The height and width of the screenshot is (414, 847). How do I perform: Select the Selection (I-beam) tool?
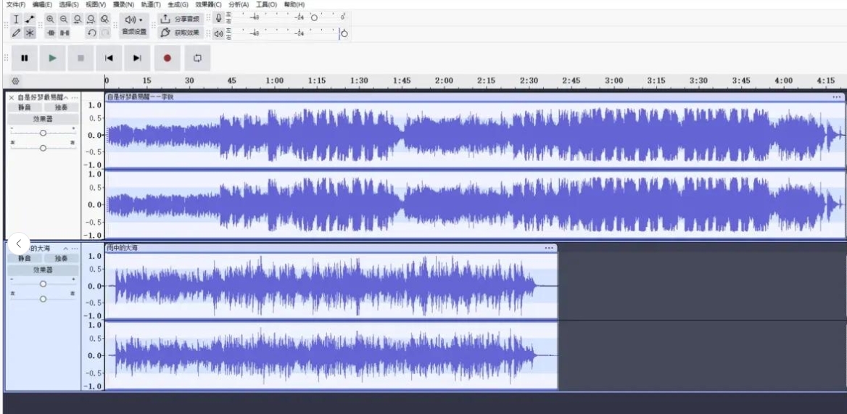pos(16,19)
